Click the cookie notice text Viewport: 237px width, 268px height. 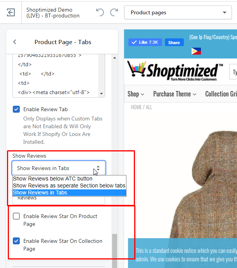pyautogui.click(x=186, y=255)
